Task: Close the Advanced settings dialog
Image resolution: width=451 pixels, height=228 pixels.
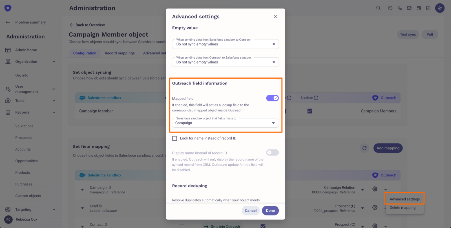Action: click(276, 17)
